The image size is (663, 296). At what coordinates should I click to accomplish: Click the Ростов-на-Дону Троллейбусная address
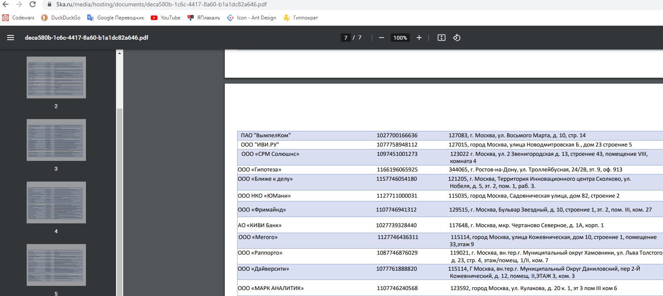pos(536,170)
